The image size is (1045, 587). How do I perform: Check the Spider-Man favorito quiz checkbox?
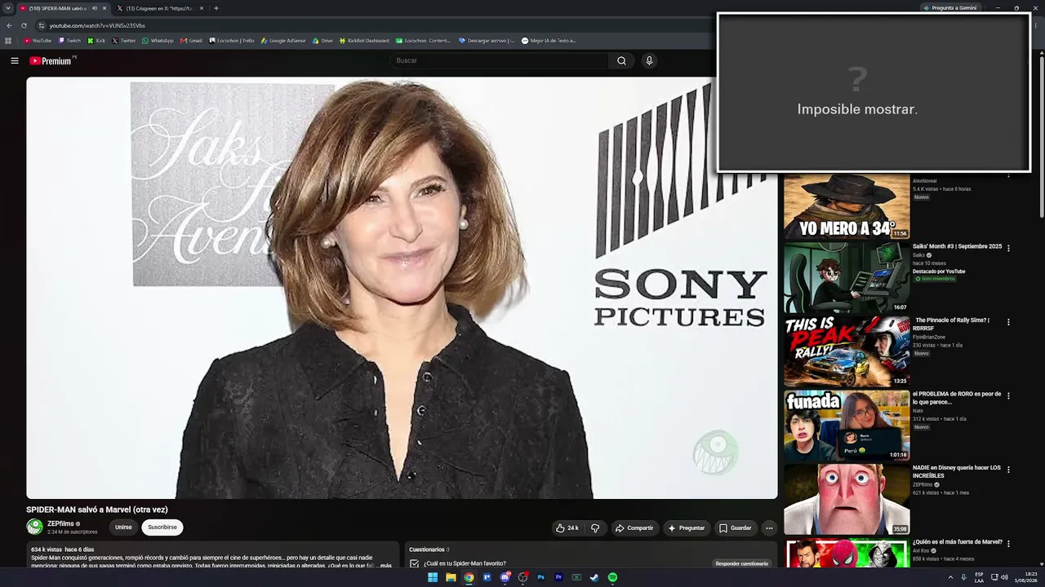pos(415,563)
